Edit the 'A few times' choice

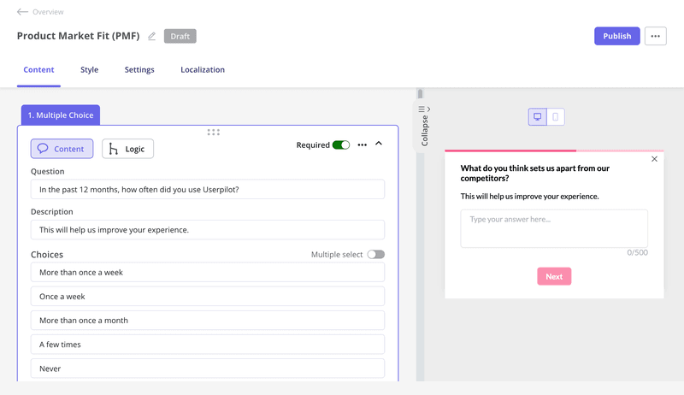208,345
